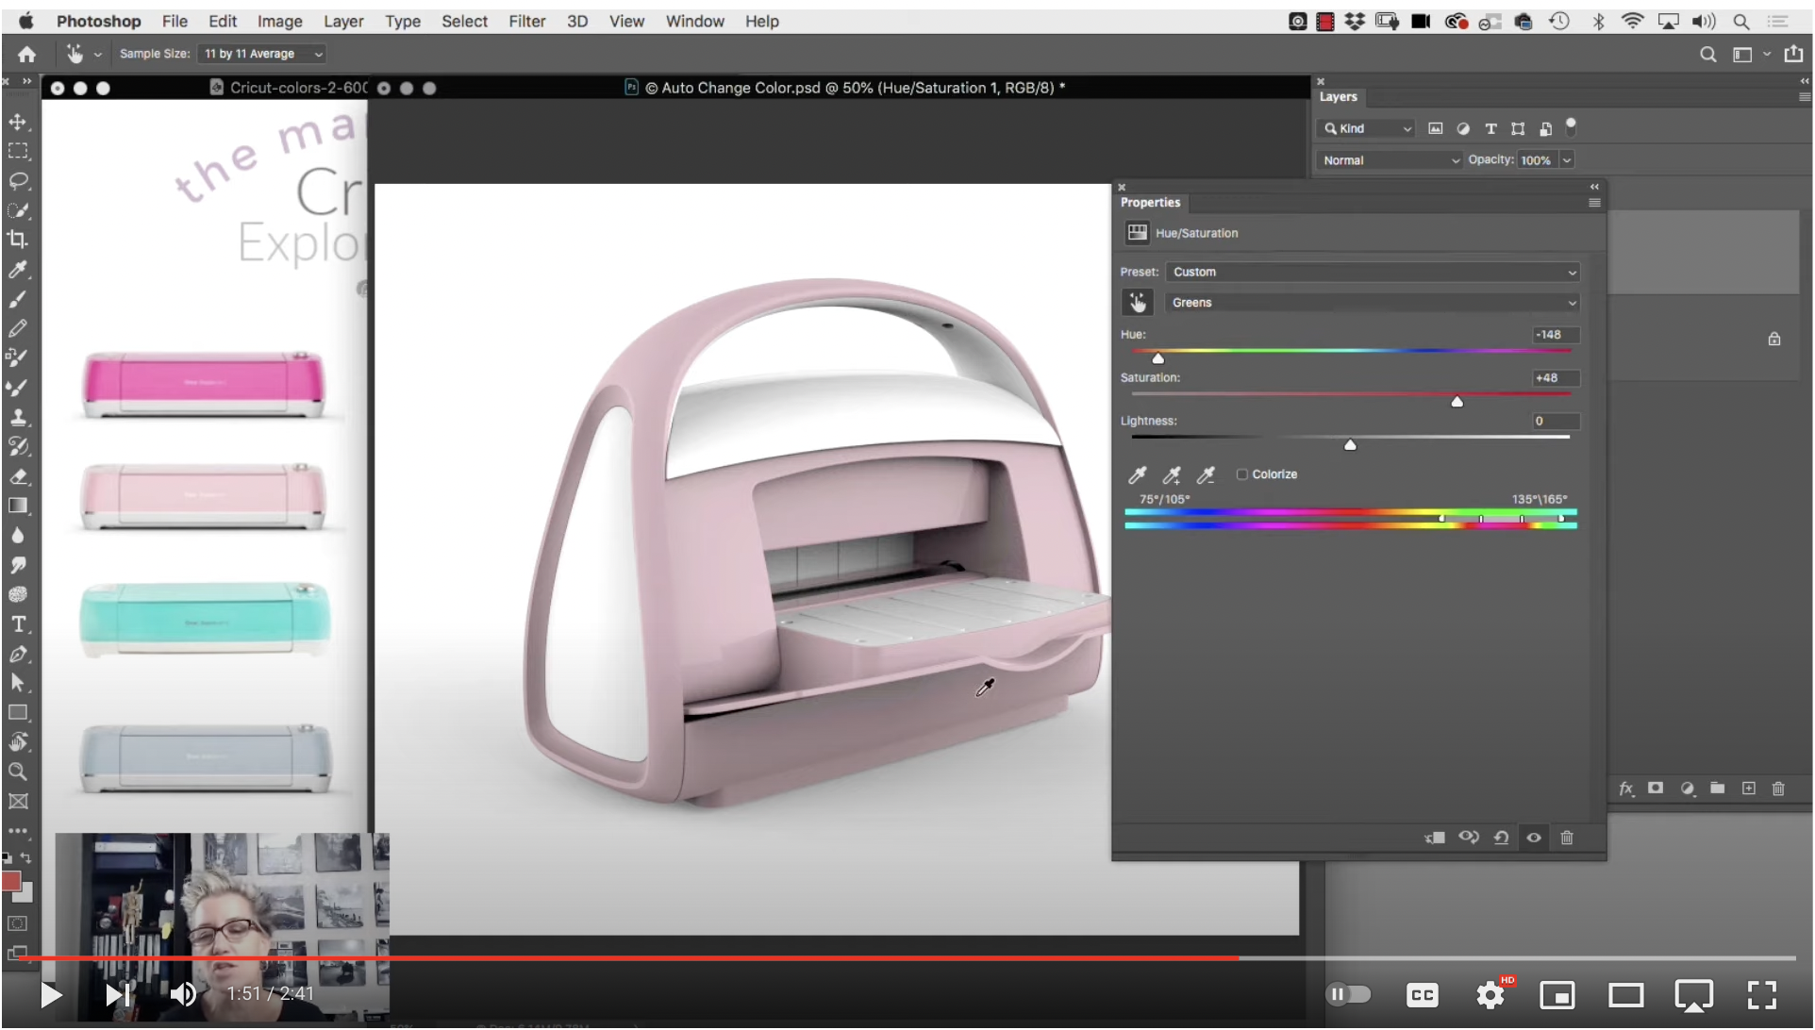Click the on-image adjustment hand icon
The width and height of the screenshot is (1815, 1030).
click(1138, 303)
